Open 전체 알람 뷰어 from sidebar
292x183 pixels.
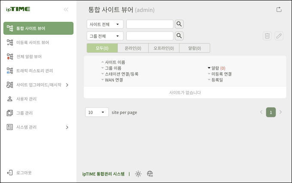pyautogui.click(x=29, y=57)
